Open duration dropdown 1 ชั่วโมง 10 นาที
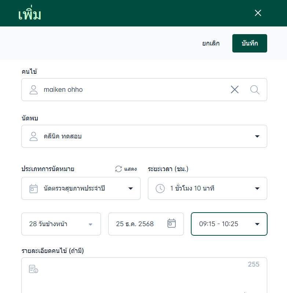 [207, 188]
